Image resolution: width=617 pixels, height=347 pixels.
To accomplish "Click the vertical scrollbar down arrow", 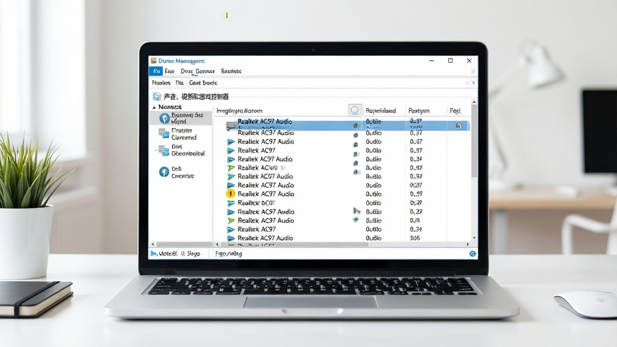I will tap(474, 238).
